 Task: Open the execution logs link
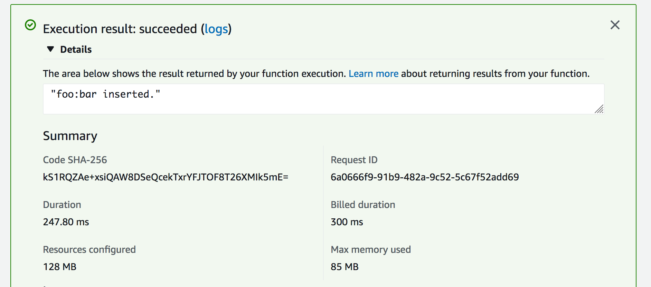click(216, 29)
